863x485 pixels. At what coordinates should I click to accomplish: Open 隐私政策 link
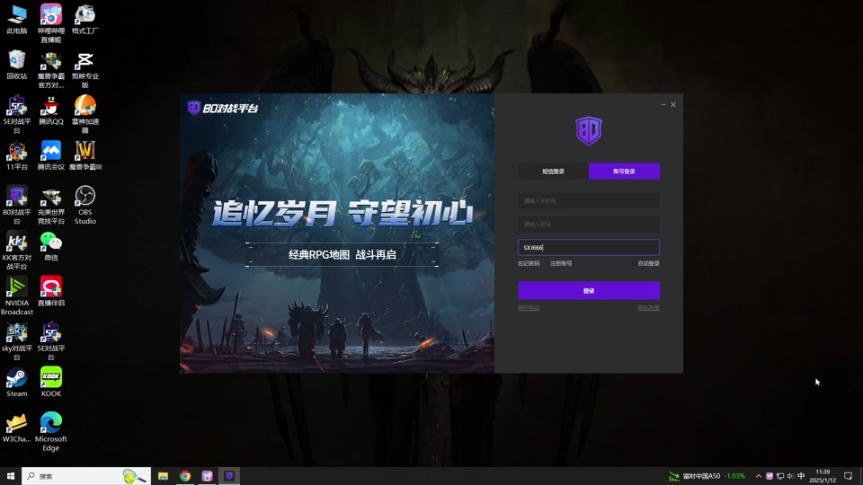click(648, 308)
